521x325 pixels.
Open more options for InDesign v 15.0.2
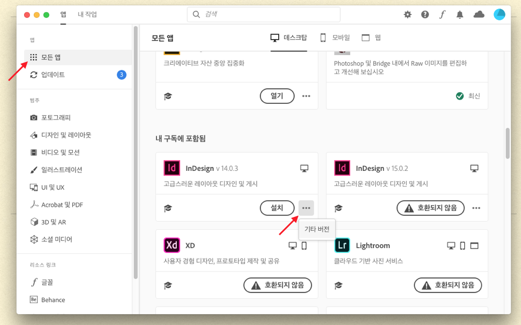pyautogui.click(x=476, y=208)
